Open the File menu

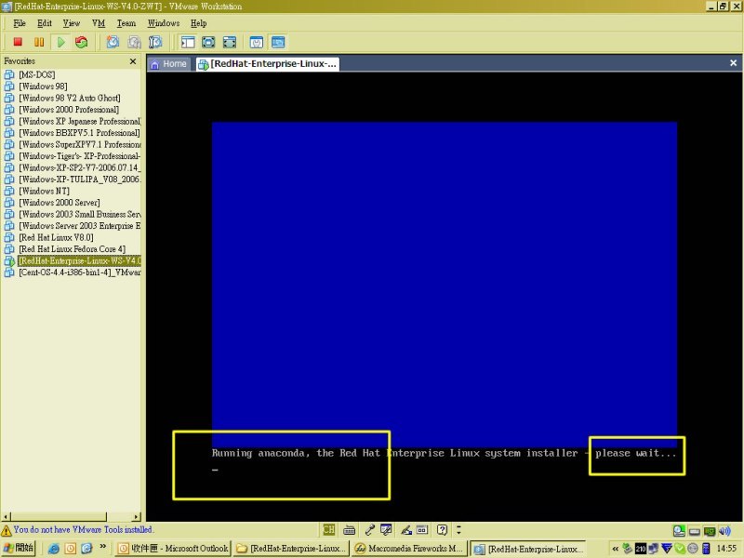20,23
